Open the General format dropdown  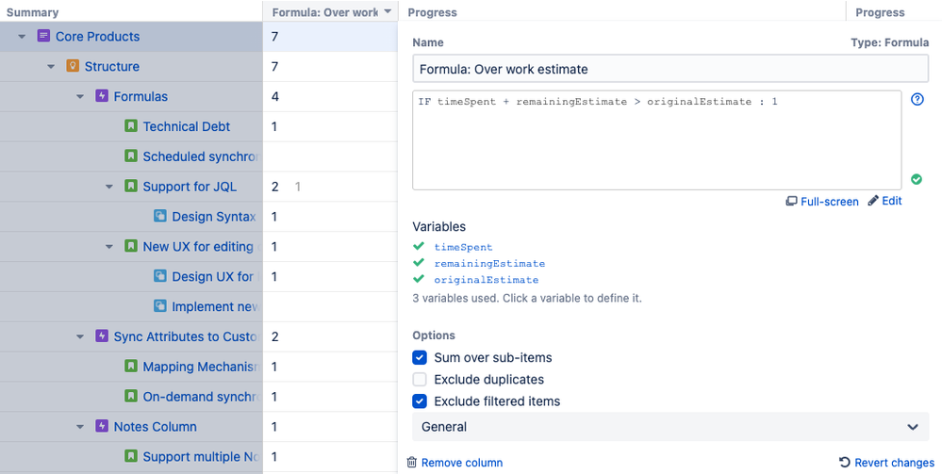tap(670, 427)
